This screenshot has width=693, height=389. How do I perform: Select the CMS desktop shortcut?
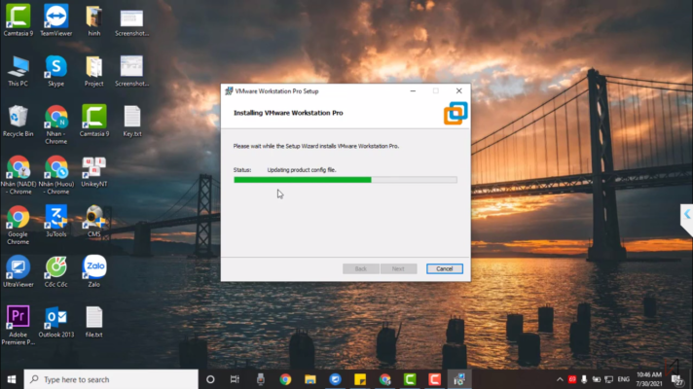click(94, 221)
